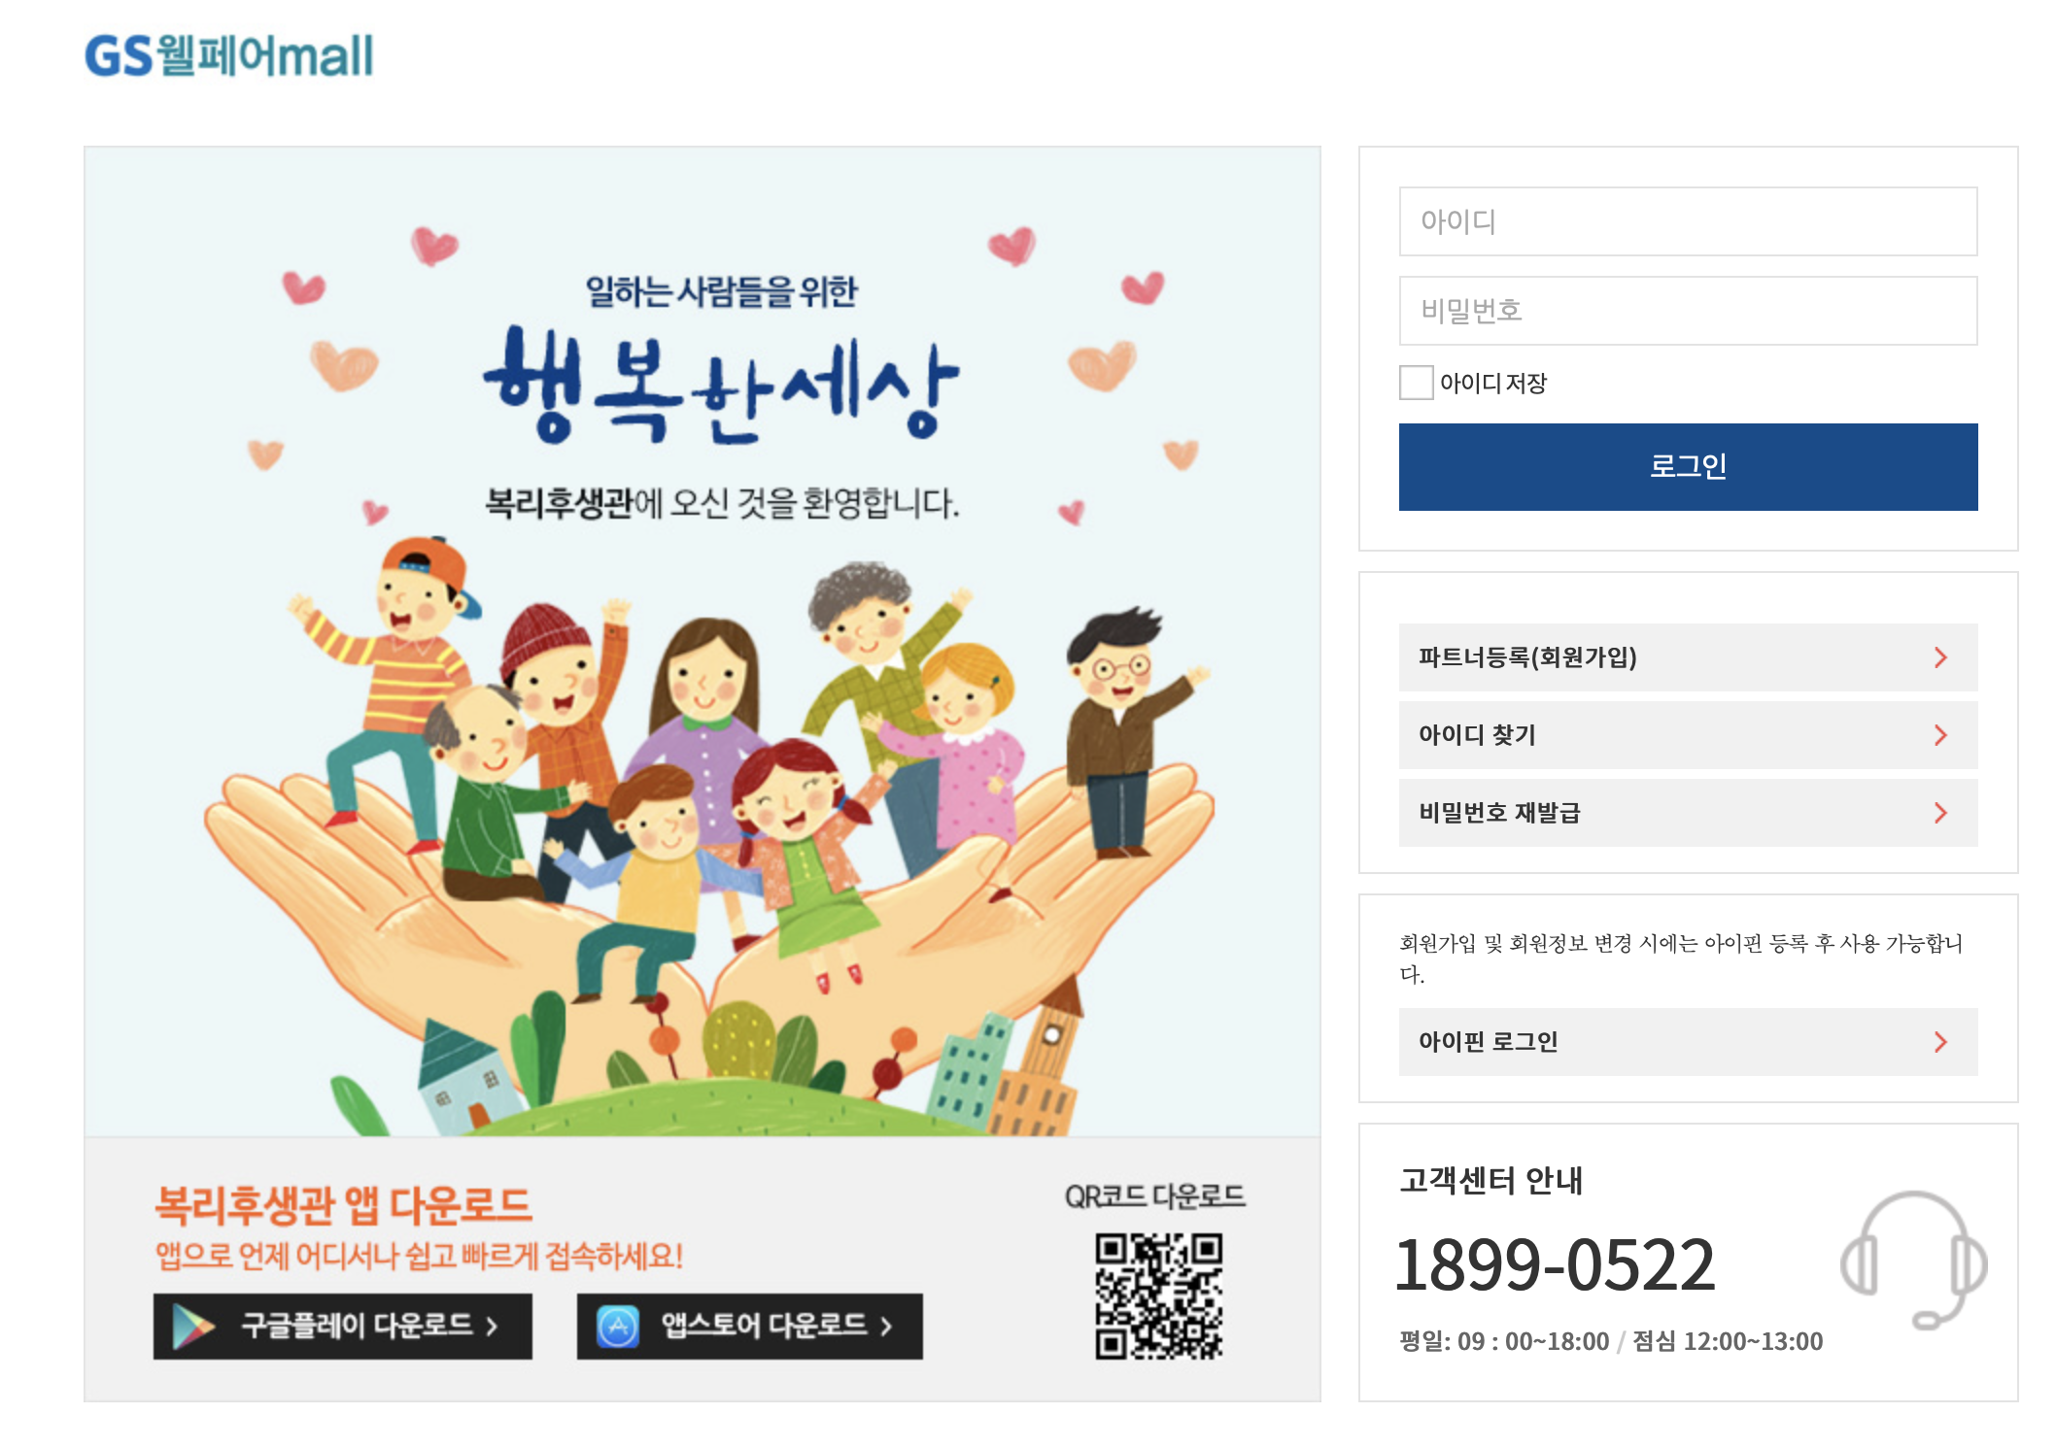
Task: Click the QR code image
Action: 1158,1296
